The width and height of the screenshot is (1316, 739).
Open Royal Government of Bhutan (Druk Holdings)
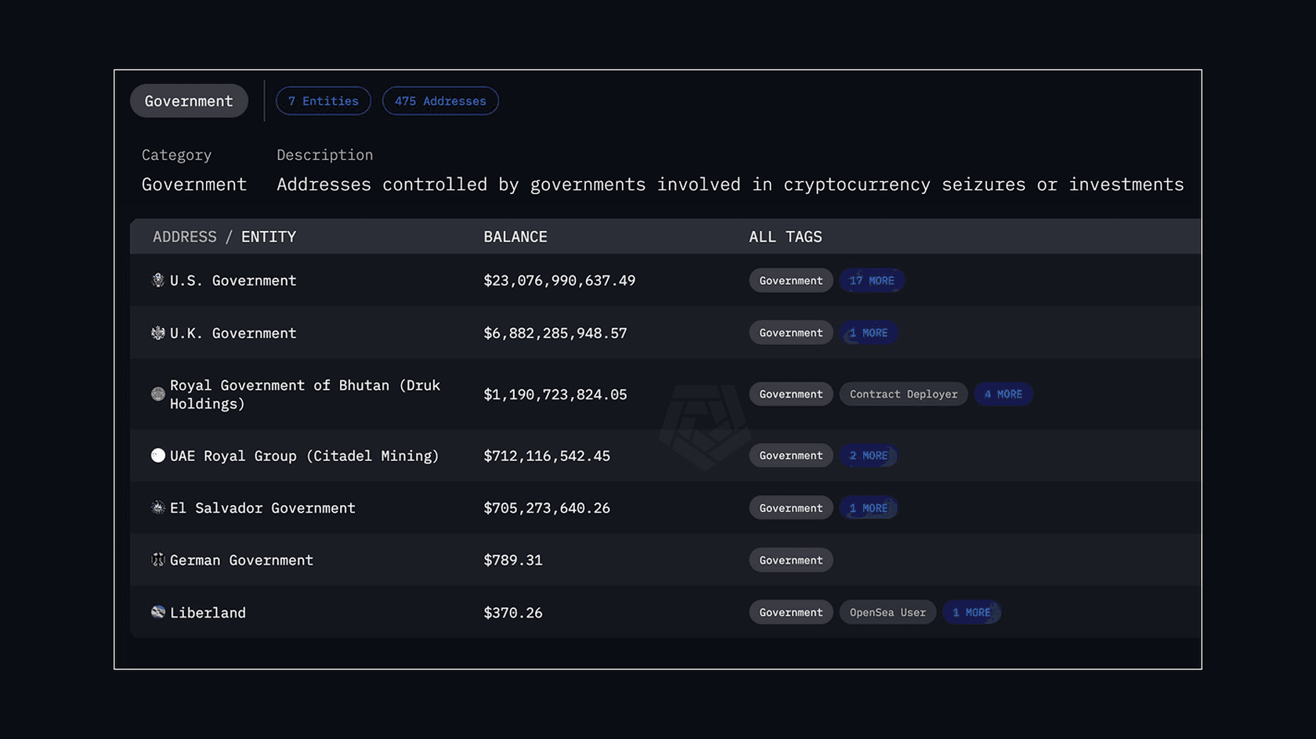tap(305, 395)
